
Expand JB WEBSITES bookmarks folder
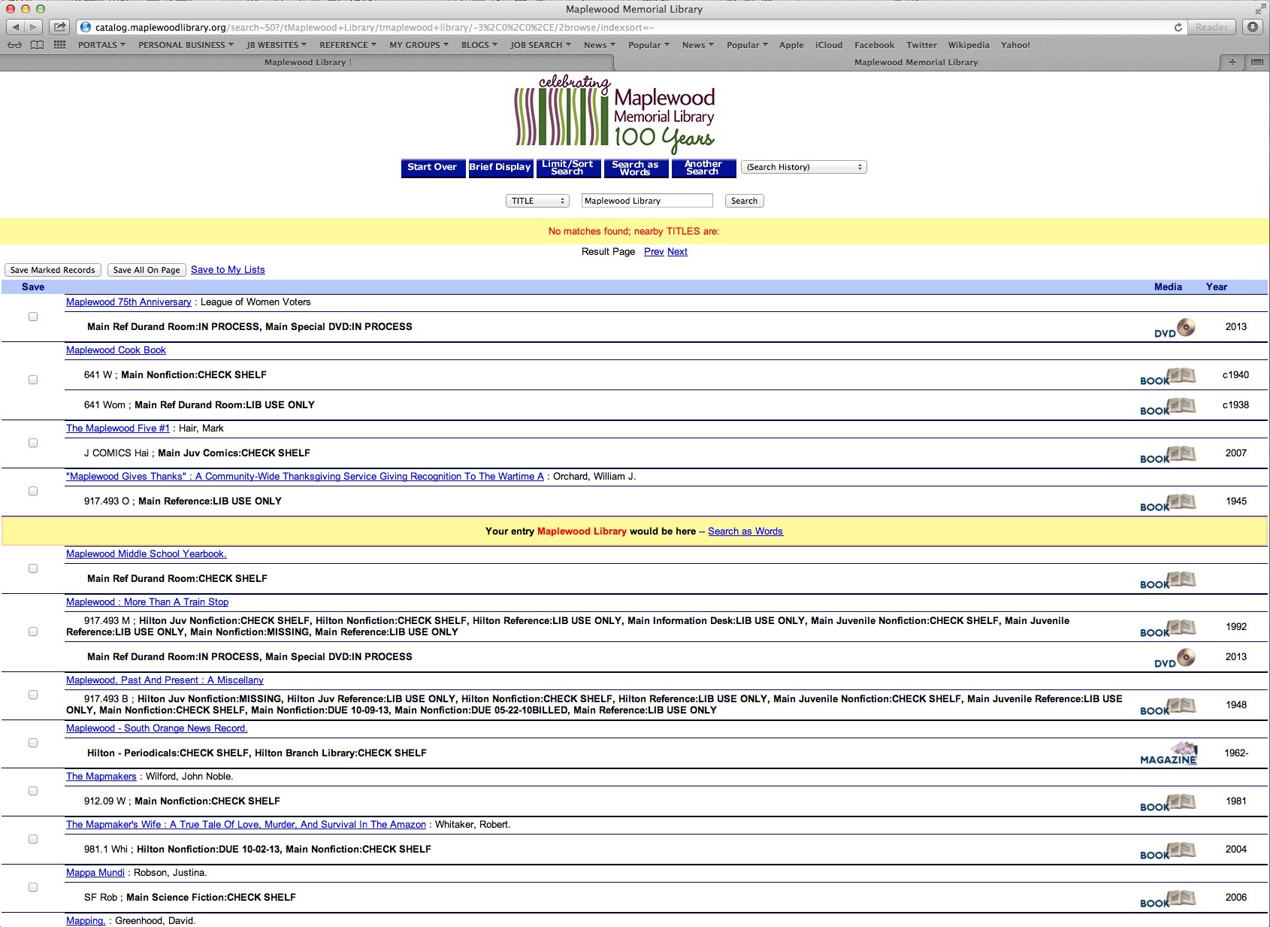277,45
